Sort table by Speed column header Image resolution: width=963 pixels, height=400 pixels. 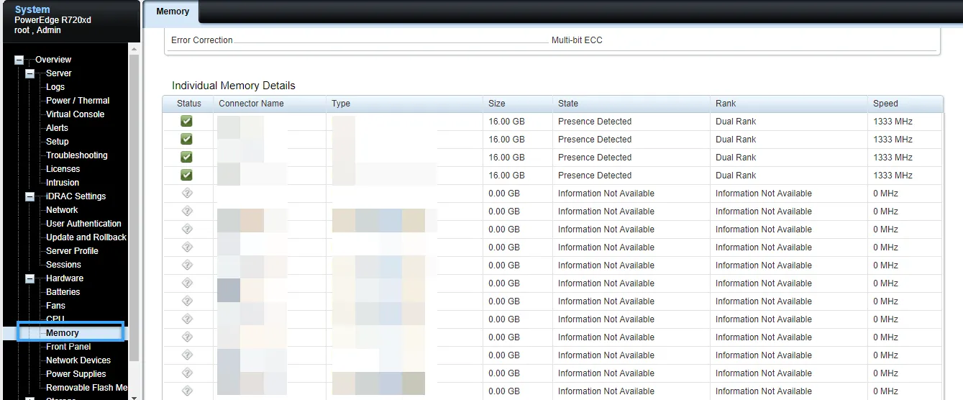[x=885, y=104]
